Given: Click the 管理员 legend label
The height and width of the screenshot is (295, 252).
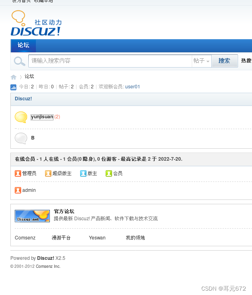Looking at the screenshot, I should click(x=29, y=173).
